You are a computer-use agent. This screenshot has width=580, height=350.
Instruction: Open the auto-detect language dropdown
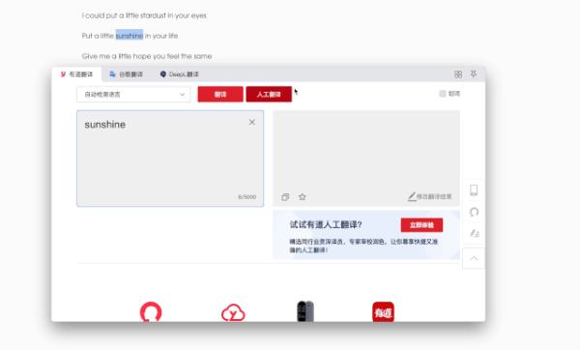tap(133, 95)
